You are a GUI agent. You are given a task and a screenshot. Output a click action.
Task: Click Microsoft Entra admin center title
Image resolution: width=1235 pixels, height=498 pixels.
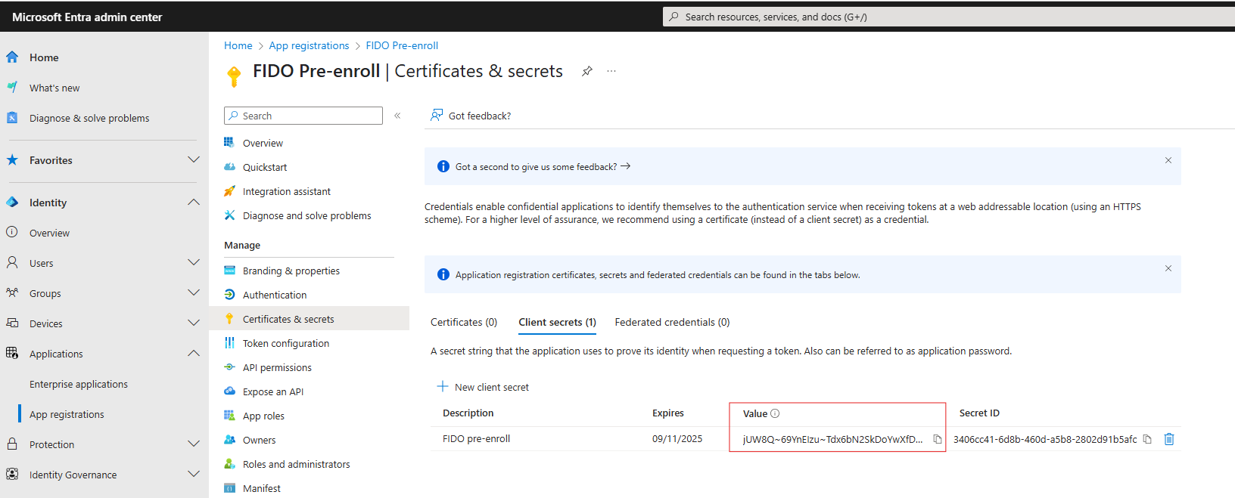pos(87,17)
